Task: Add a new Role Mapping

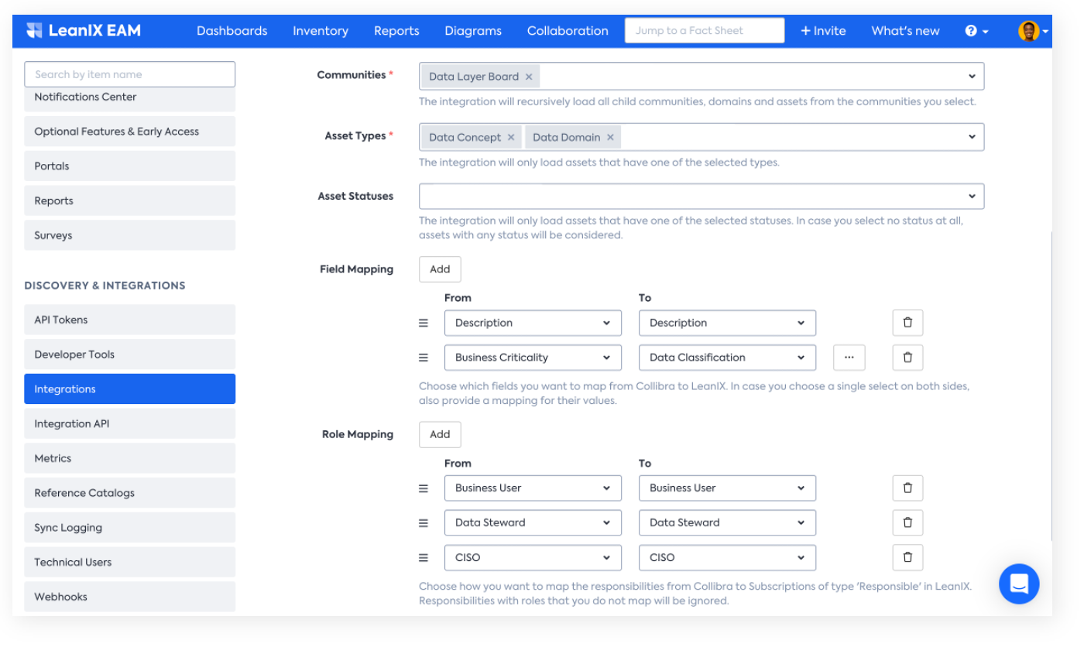Action: 440,435
